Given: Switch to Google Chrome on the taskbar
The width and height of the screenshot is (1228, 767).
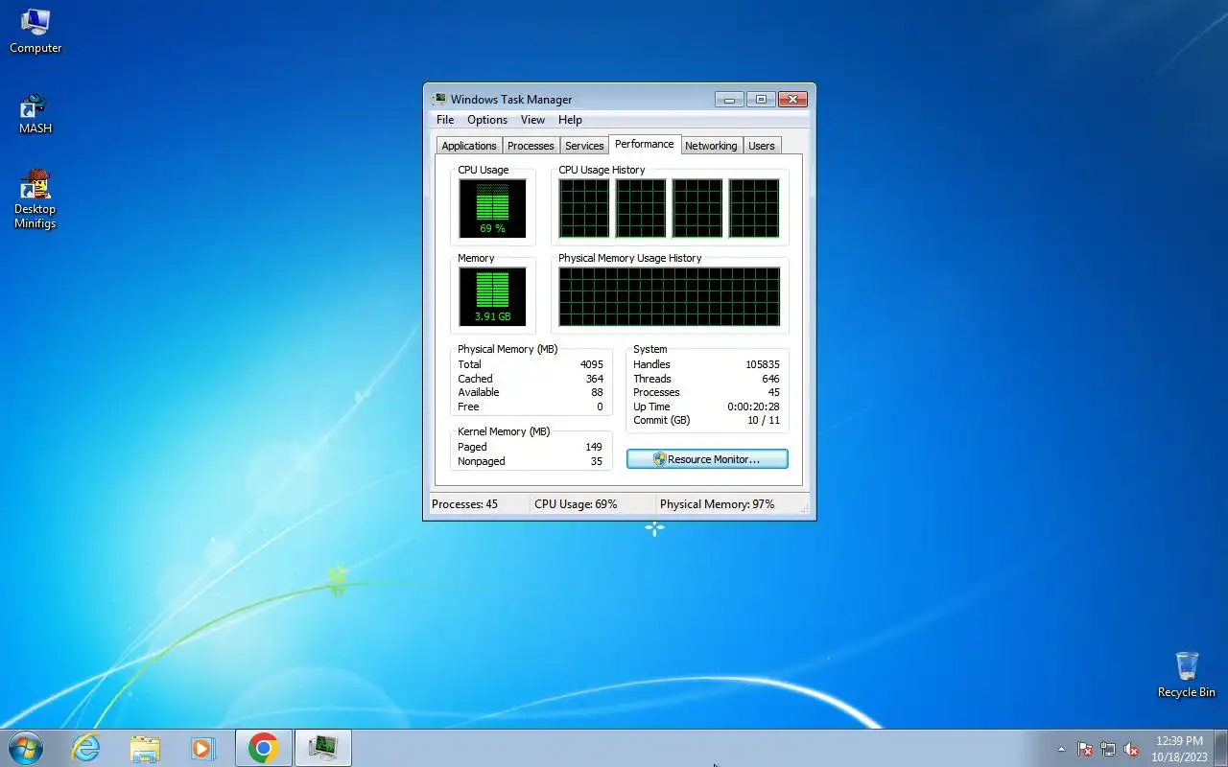Looking at the screenshot, I should [264, 748].
